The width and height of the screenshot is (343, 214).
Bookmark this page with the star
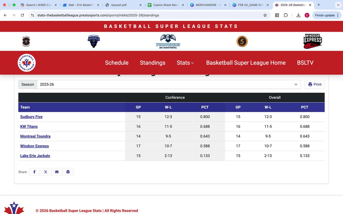click(265, 15)
